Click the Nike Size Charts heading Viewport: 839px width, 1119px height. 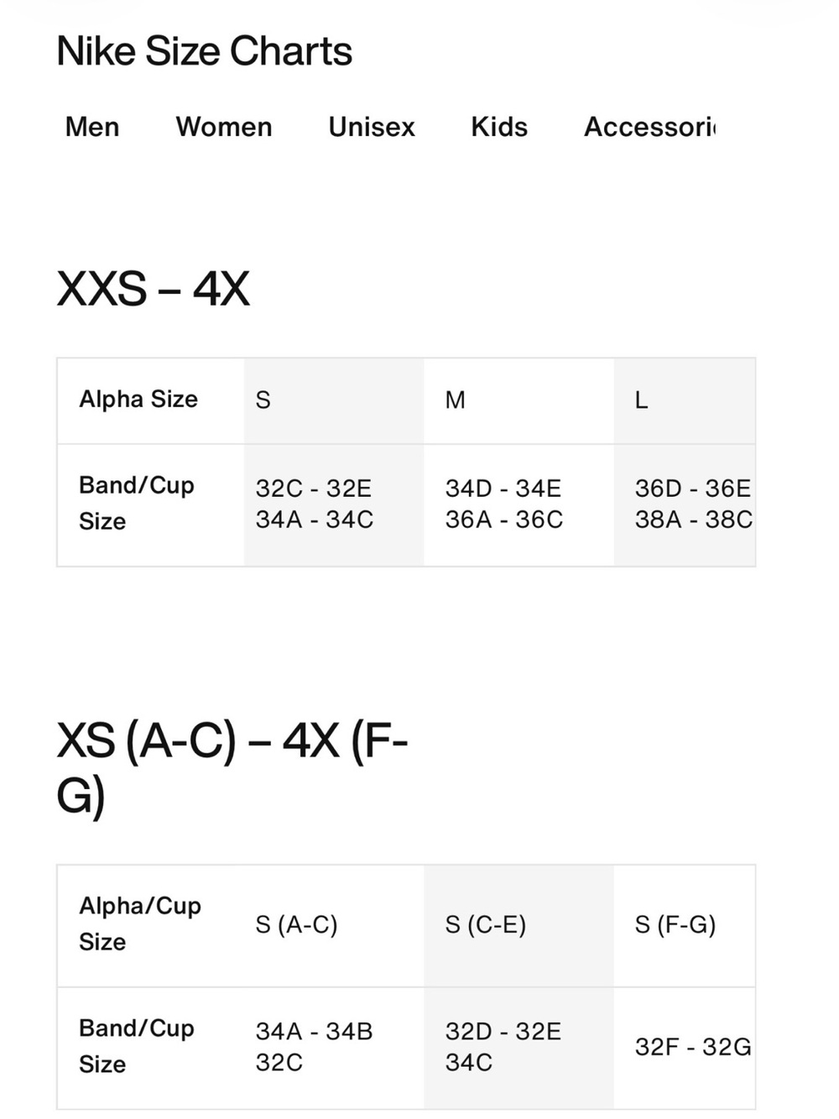[x=204, y=51]
